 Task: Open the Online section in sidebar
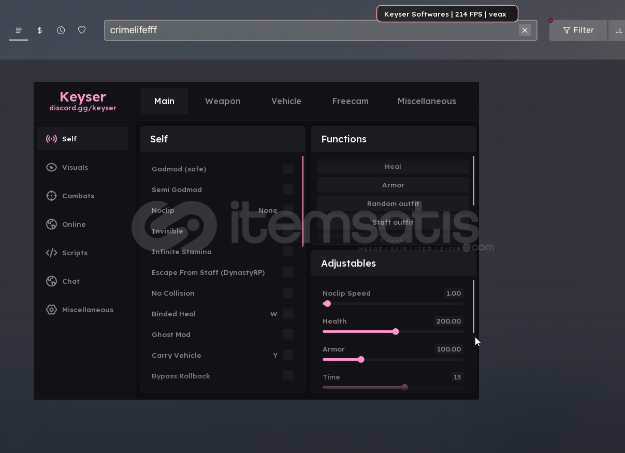point(82,224)
